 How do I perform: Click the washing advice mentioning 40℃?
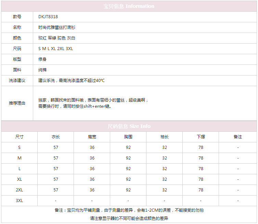pyautogui.click(x=72, y=81)
